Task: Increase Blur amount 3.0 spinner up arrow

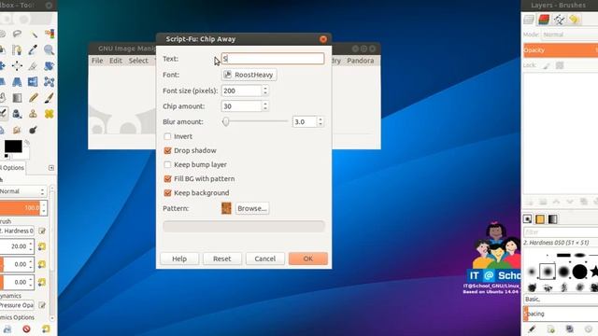Action: pos(320,119)
